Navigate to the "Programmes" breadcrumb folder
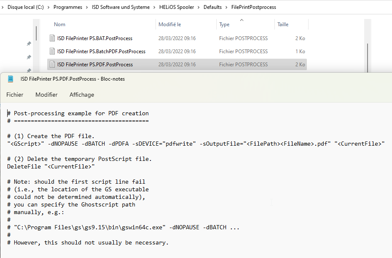Viewport: 392px width, 258px height. coord(68,7)
